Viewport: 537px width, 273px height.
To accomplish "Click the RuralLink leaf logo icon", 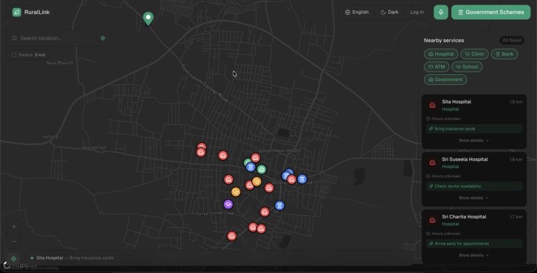I will [x=17, y=12].
